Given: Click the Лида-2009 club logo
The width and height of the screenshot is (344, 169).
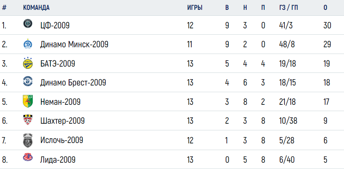Looking at the screenshot, I should (28, 158).
